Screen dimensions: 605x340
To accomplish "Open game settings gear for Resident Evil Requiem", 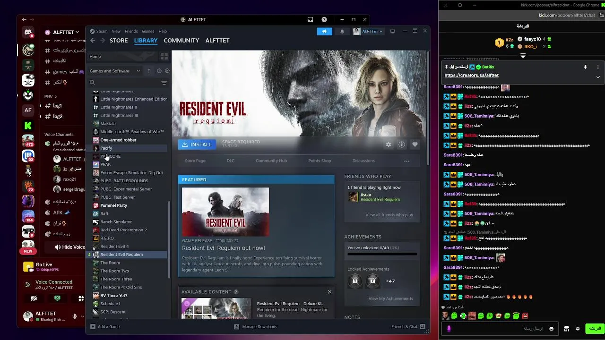I will coord(389,144).
